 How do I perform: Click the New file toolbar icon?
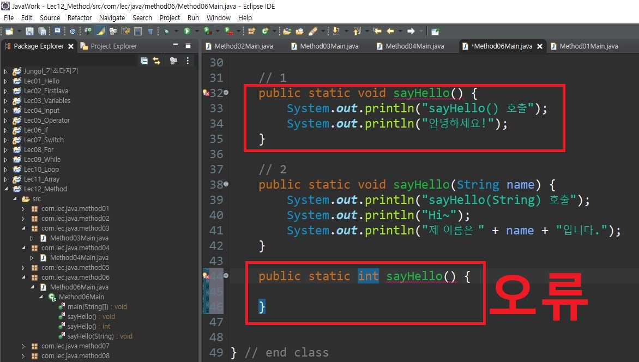[9, 32]
